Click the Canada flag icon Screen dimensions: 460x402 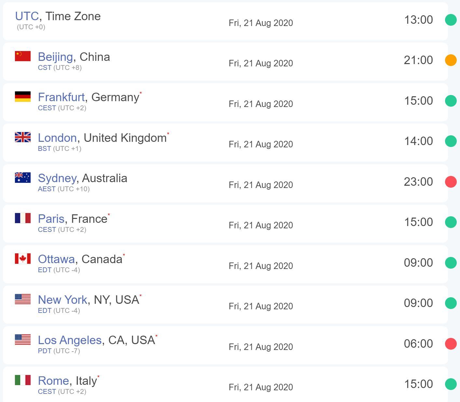[23, 259]
